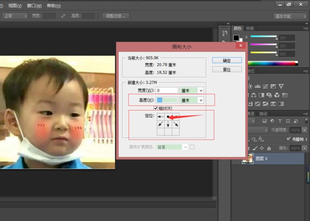Add a Gradient Map adjustment

281,104
